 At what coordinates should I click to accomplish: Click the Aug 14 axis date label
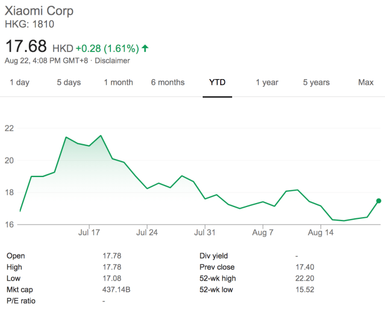pos(320,232)
